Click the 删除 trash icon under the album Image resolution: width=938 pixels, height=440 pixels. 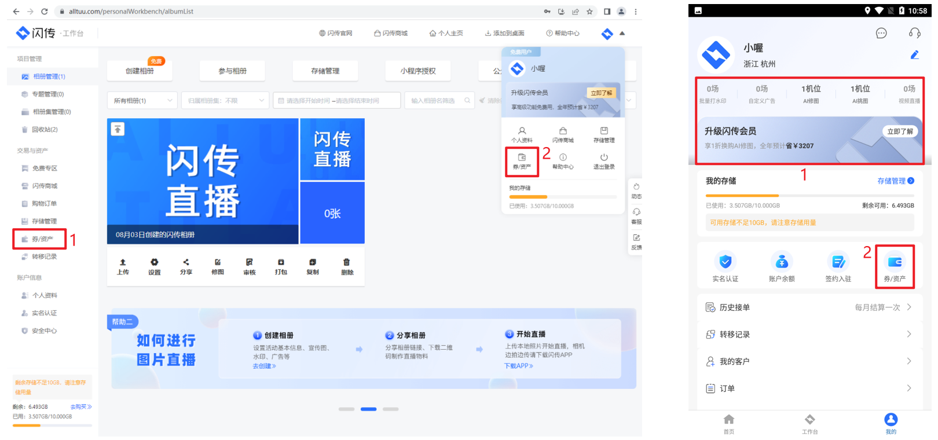point(346,262)
